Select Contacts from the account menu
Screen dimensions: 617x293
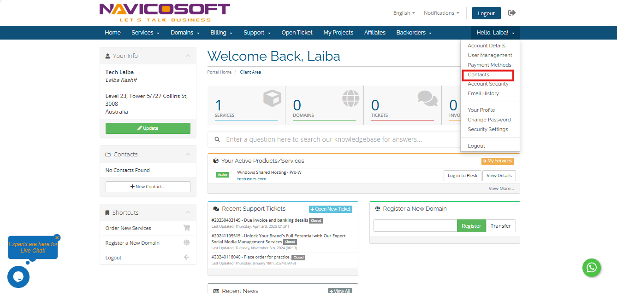click(478, 75)
